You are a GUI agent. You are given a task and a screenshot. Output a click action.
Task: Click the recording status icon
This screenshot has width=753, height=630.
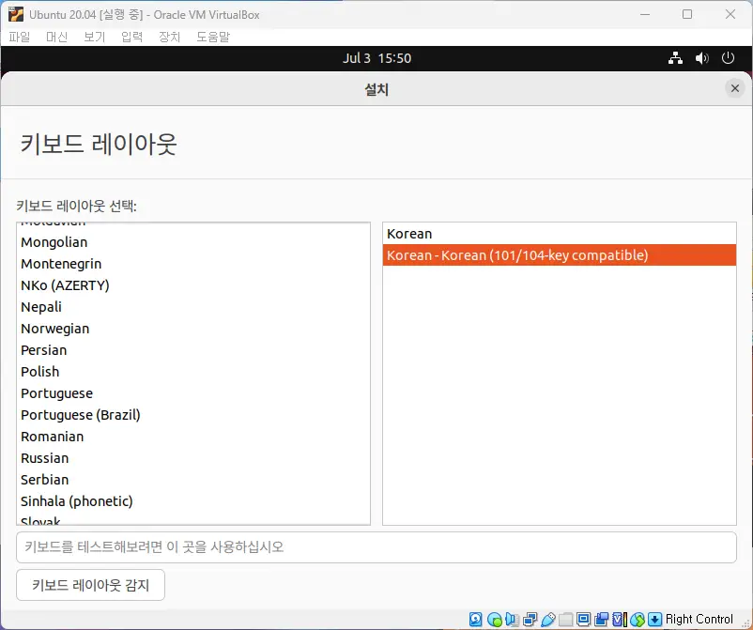pyautogui.click(x=601, y=620)
